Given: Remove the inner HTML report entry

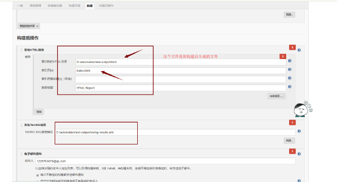Looking at the screenshot, I should (x=283, y=56).
